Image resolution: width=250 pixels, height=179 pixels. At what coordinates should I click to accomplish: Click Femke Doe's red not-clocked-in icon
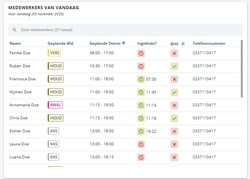click(x=141, y=53)
